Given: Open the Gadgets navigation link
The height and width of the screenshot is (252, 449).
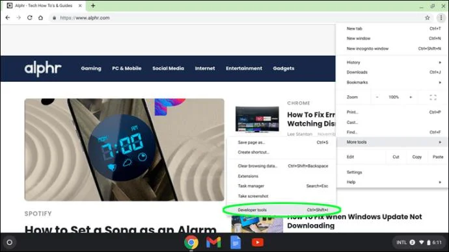Looking at the screenshot, I should 284,68.
